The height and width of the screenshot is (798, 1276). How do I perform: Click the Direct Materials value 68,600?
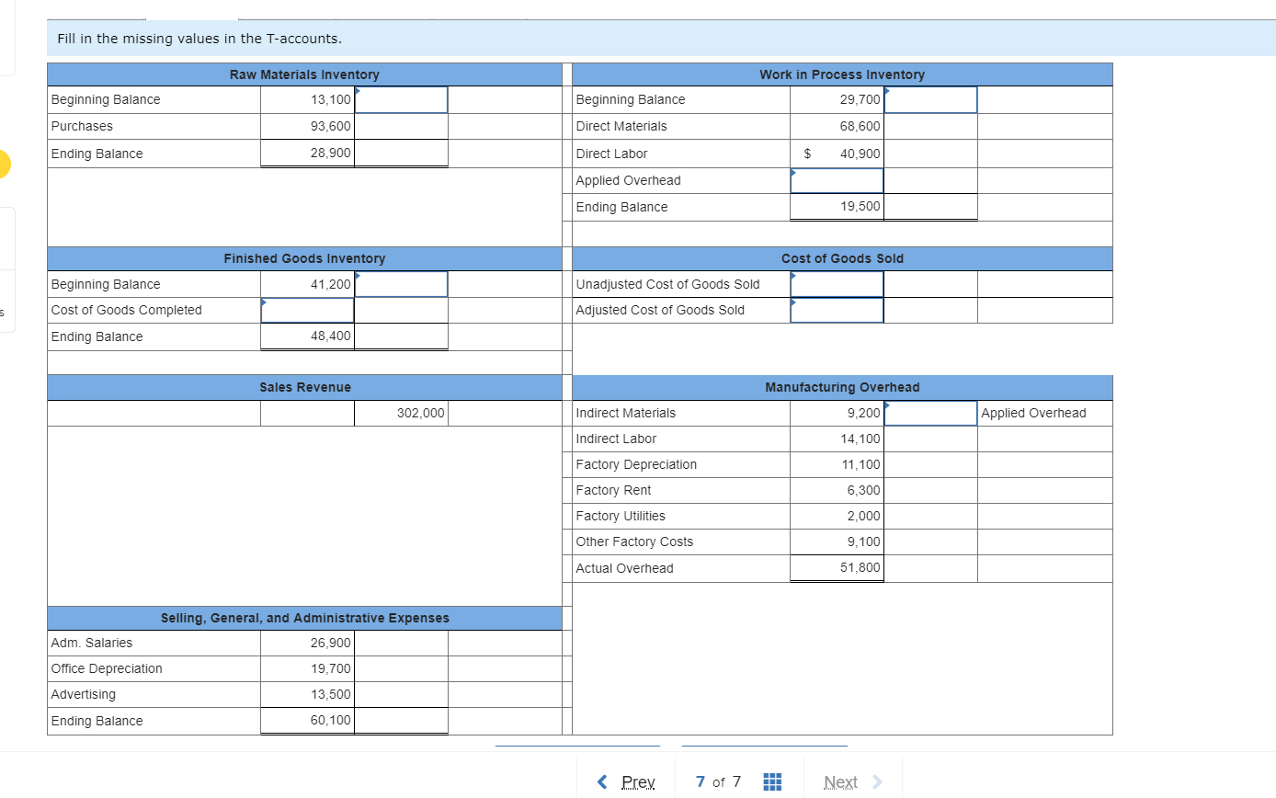[860, 126]
